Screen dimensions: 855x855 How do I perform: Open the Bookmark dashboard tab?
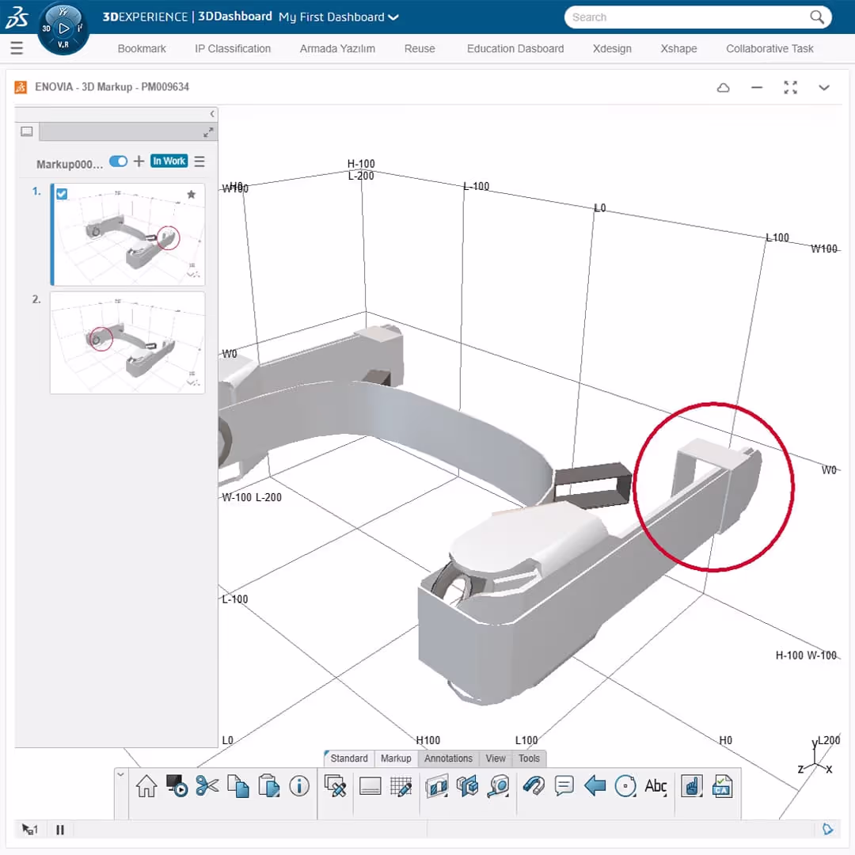[142, 48]
